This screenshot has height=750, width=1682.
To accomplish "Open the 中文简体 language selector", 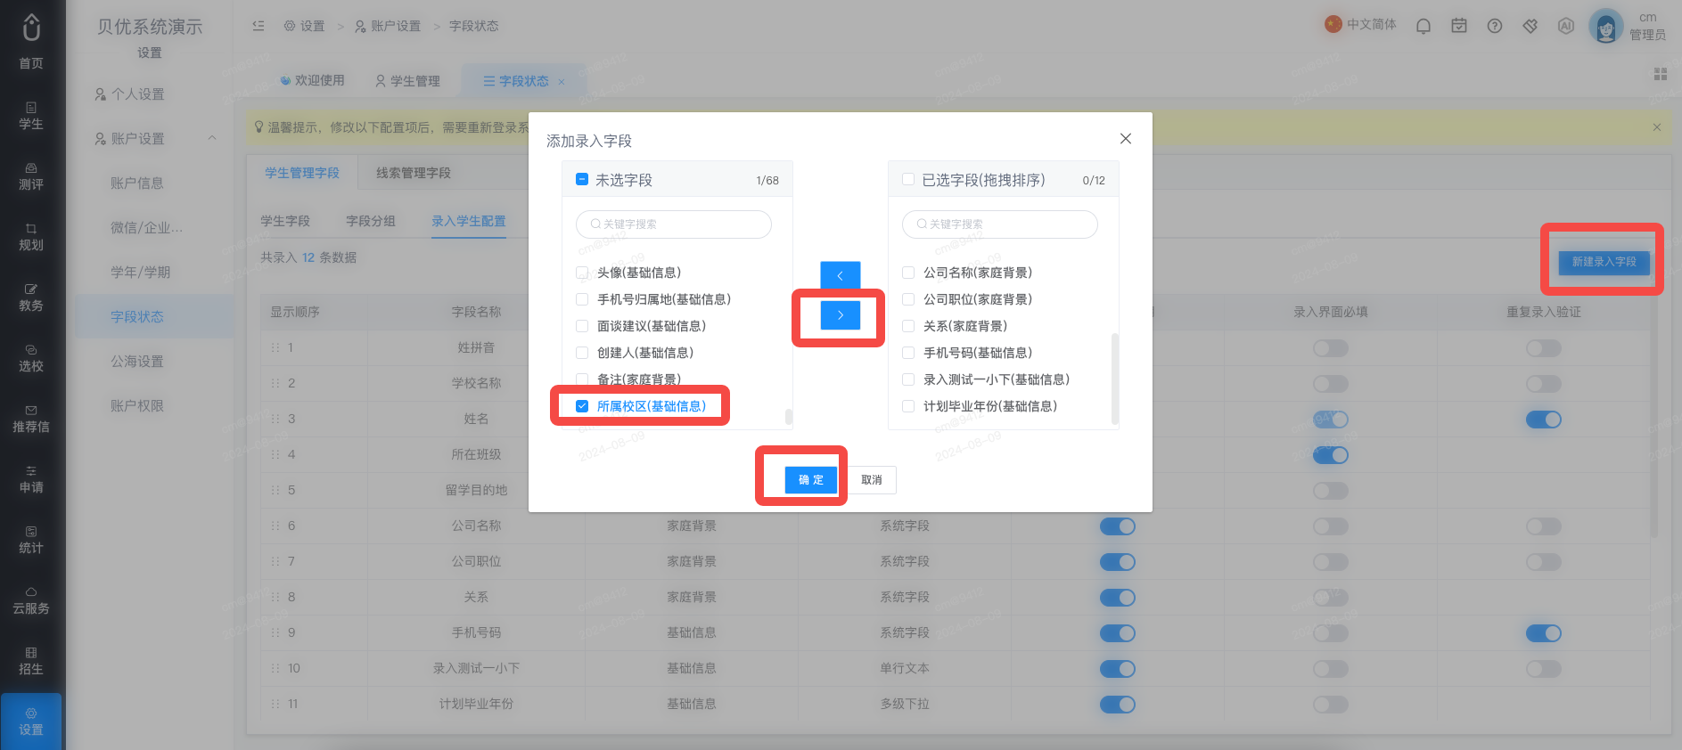I will coord(1361,24).
